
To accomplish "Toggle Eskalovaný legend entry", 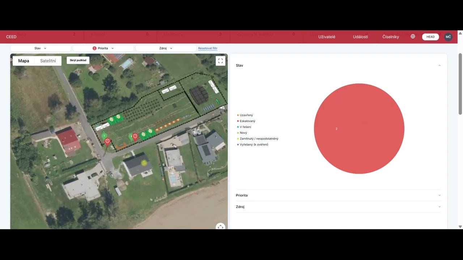I will pyautogui.click(x=246, y=121).
